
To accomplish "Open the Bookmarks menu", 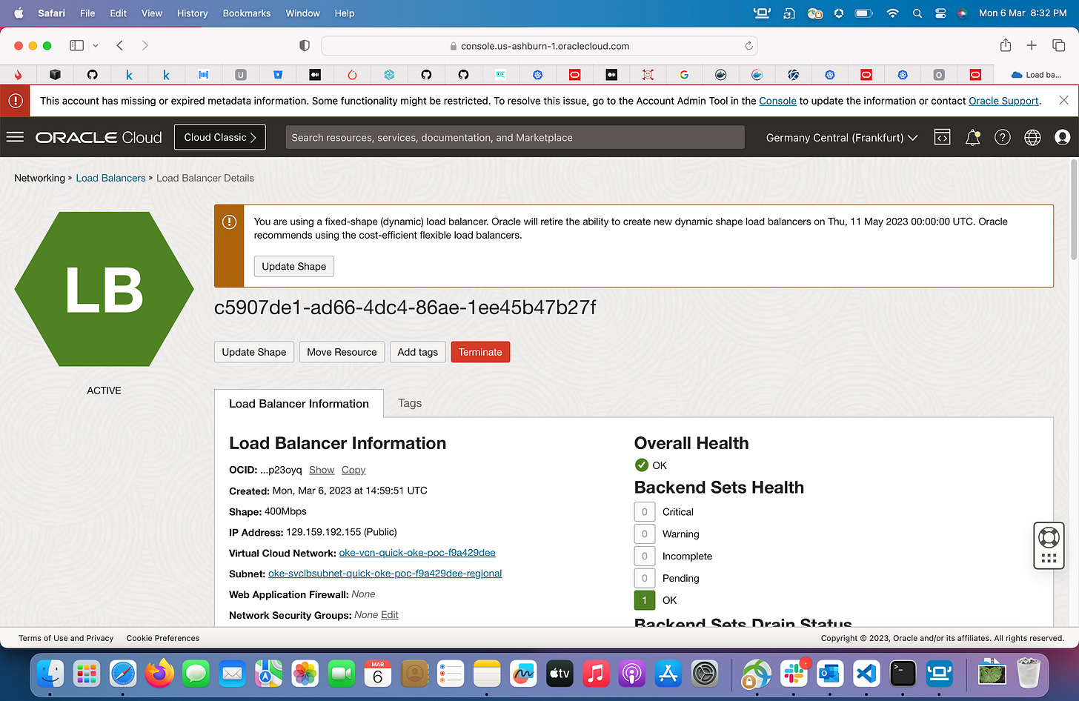I will (x=247, y=13).
